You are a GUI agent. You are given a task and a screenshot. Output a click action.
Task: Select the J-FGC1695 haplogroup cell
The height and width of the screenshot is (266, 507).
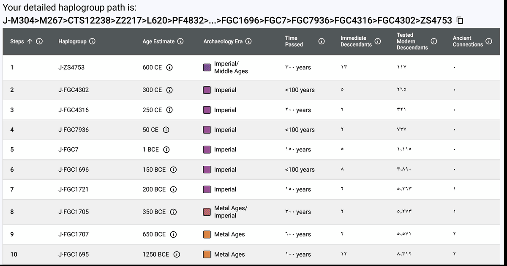click(74, 255)
